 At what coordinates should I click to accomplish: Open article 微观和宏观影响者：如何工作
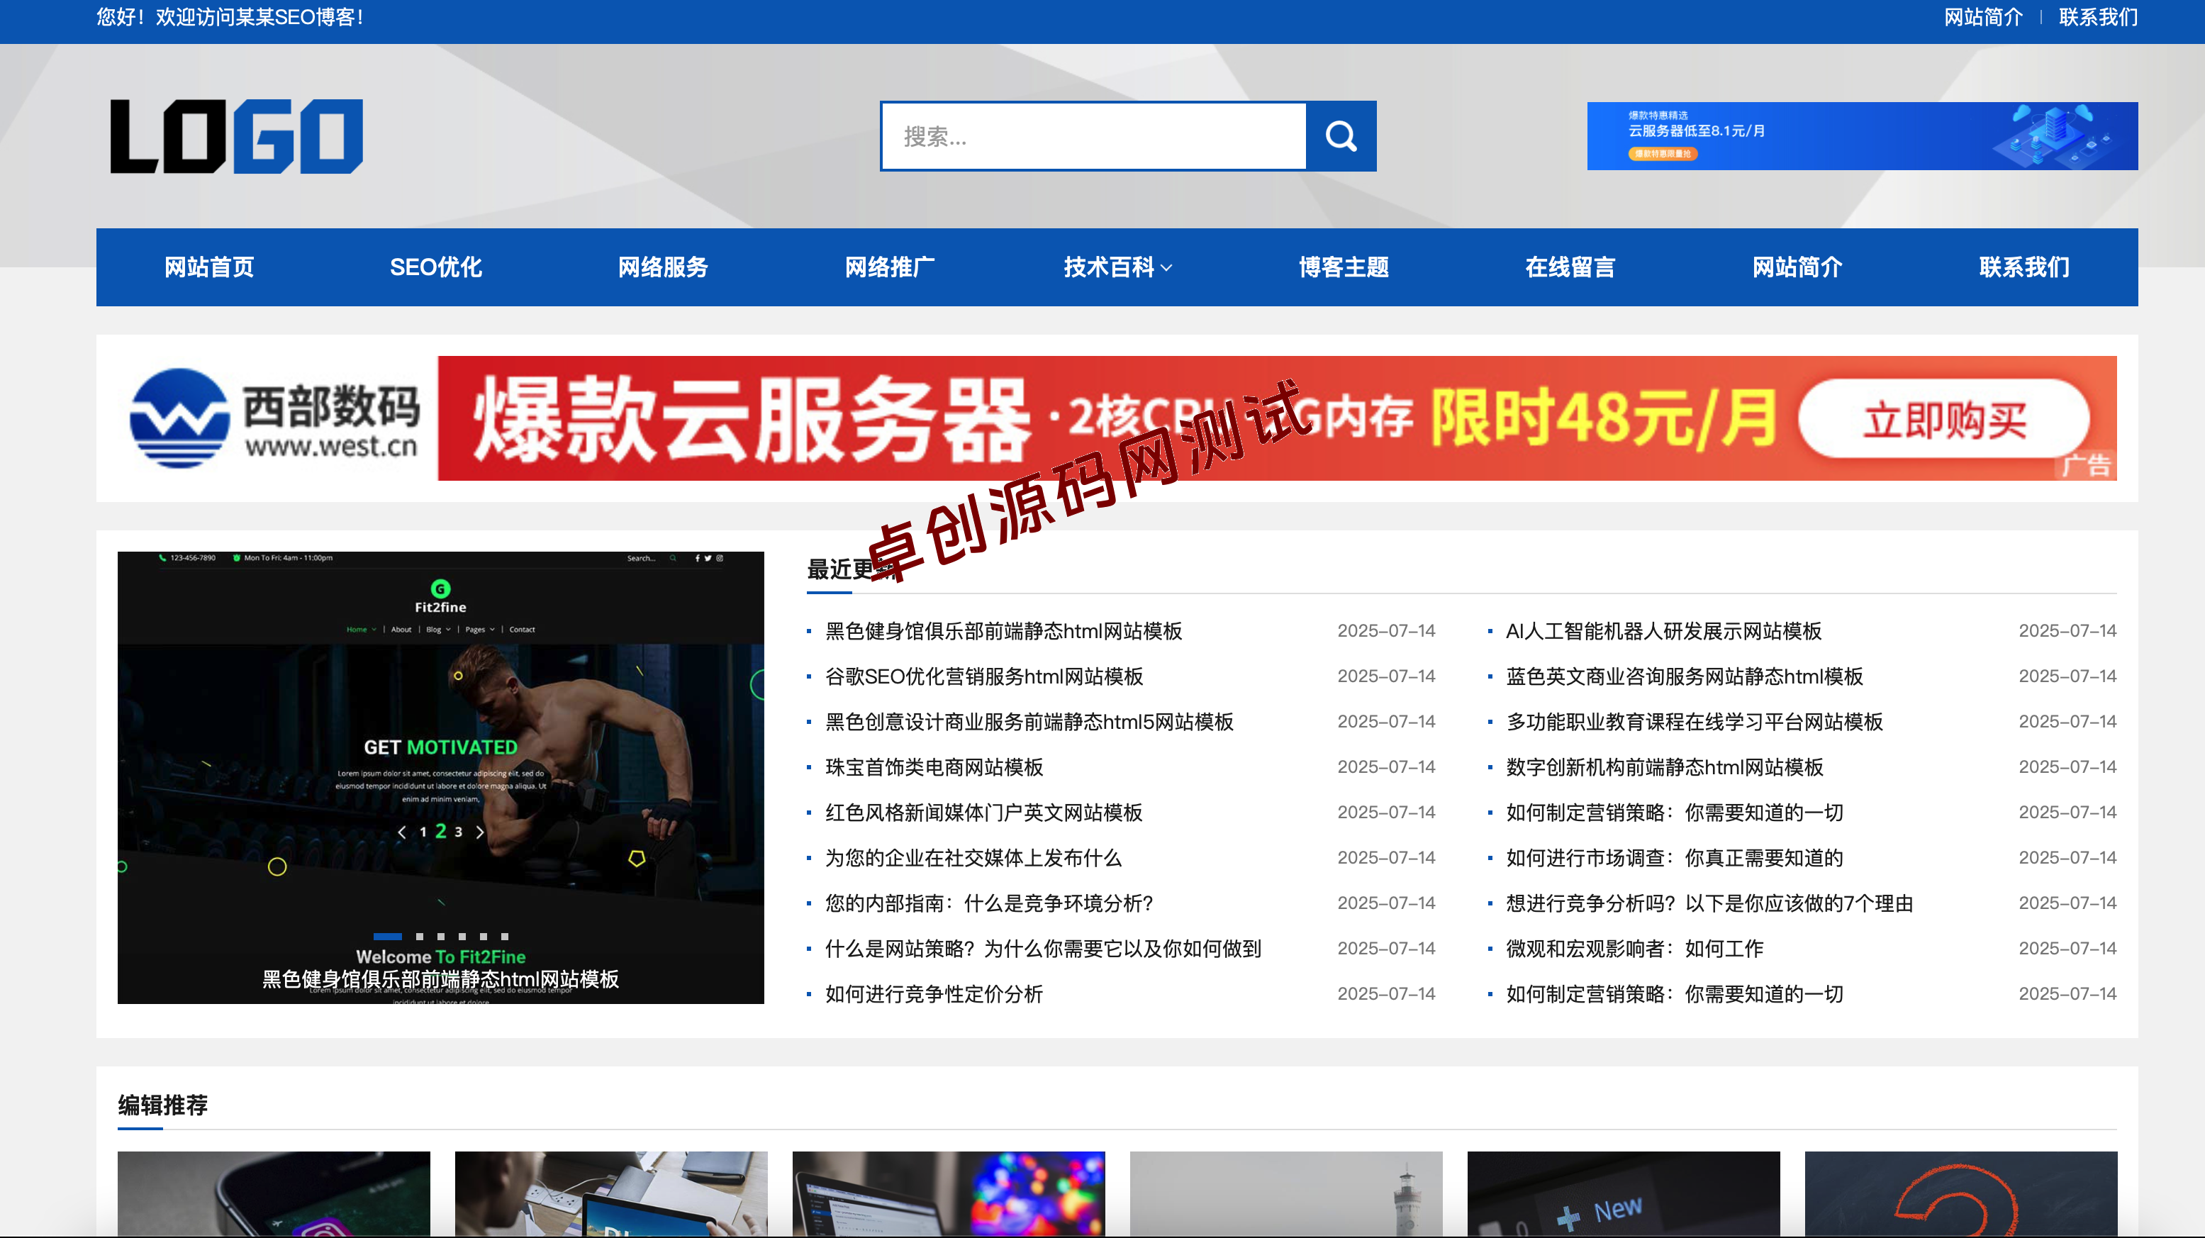[x=1634, y=949]
